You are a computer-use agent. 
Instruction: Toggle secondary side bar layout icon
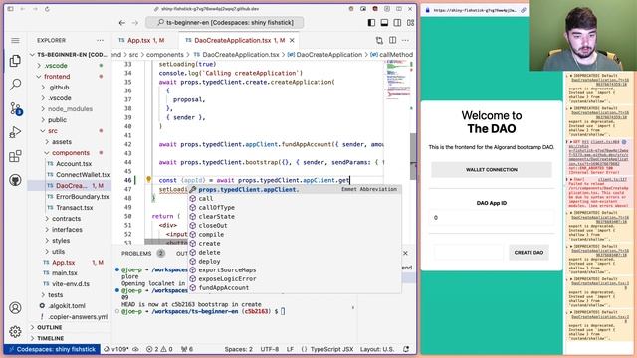[397, 23]
